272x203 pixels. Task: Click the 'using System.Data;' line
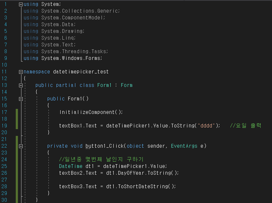coord(50,24)
